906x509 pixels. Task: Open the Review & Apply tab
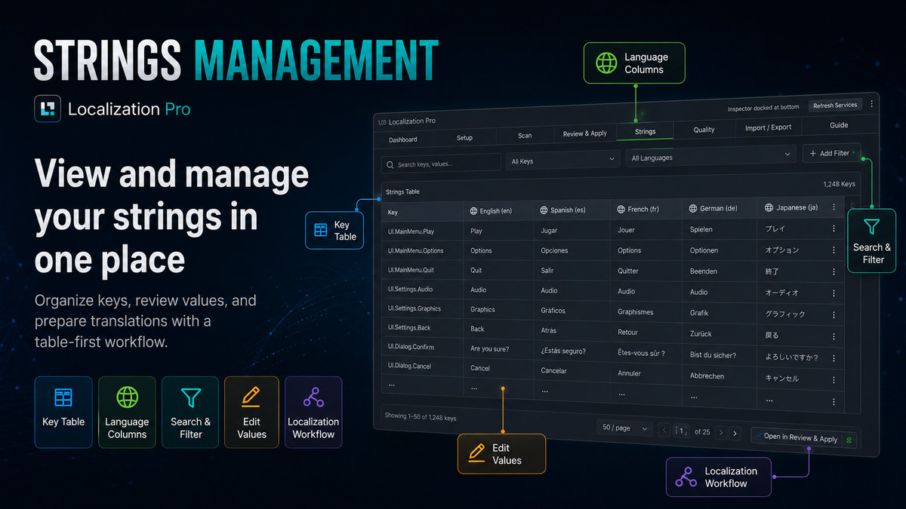(x=585, y=133)
